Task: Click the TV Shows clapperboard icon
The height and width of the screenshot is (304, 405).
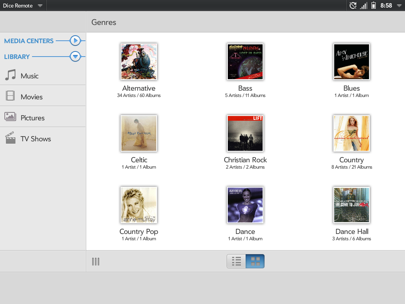Action: click(x=10, y=138)
